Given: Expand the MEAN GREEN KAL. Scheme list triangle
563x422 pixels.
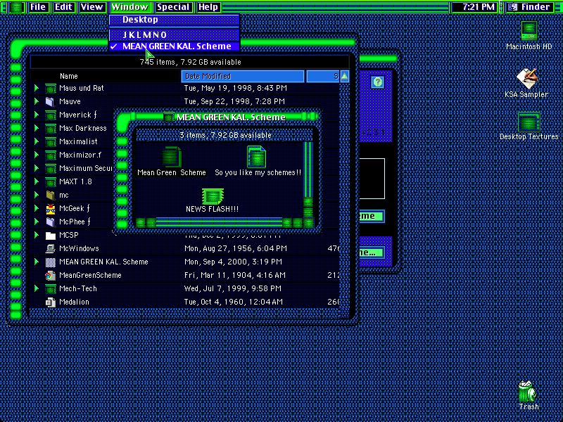Looking at the screenshot, I should pos(37,262).
